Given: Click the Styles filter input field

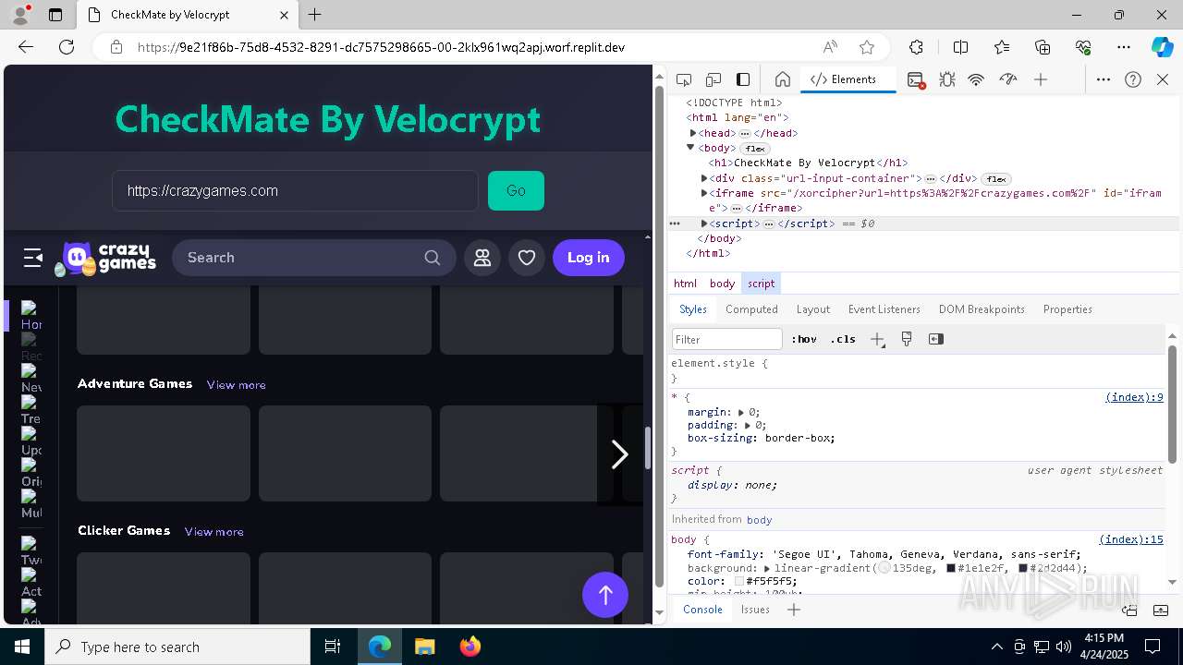Looking at the screenshot, I should pos(727,339).
